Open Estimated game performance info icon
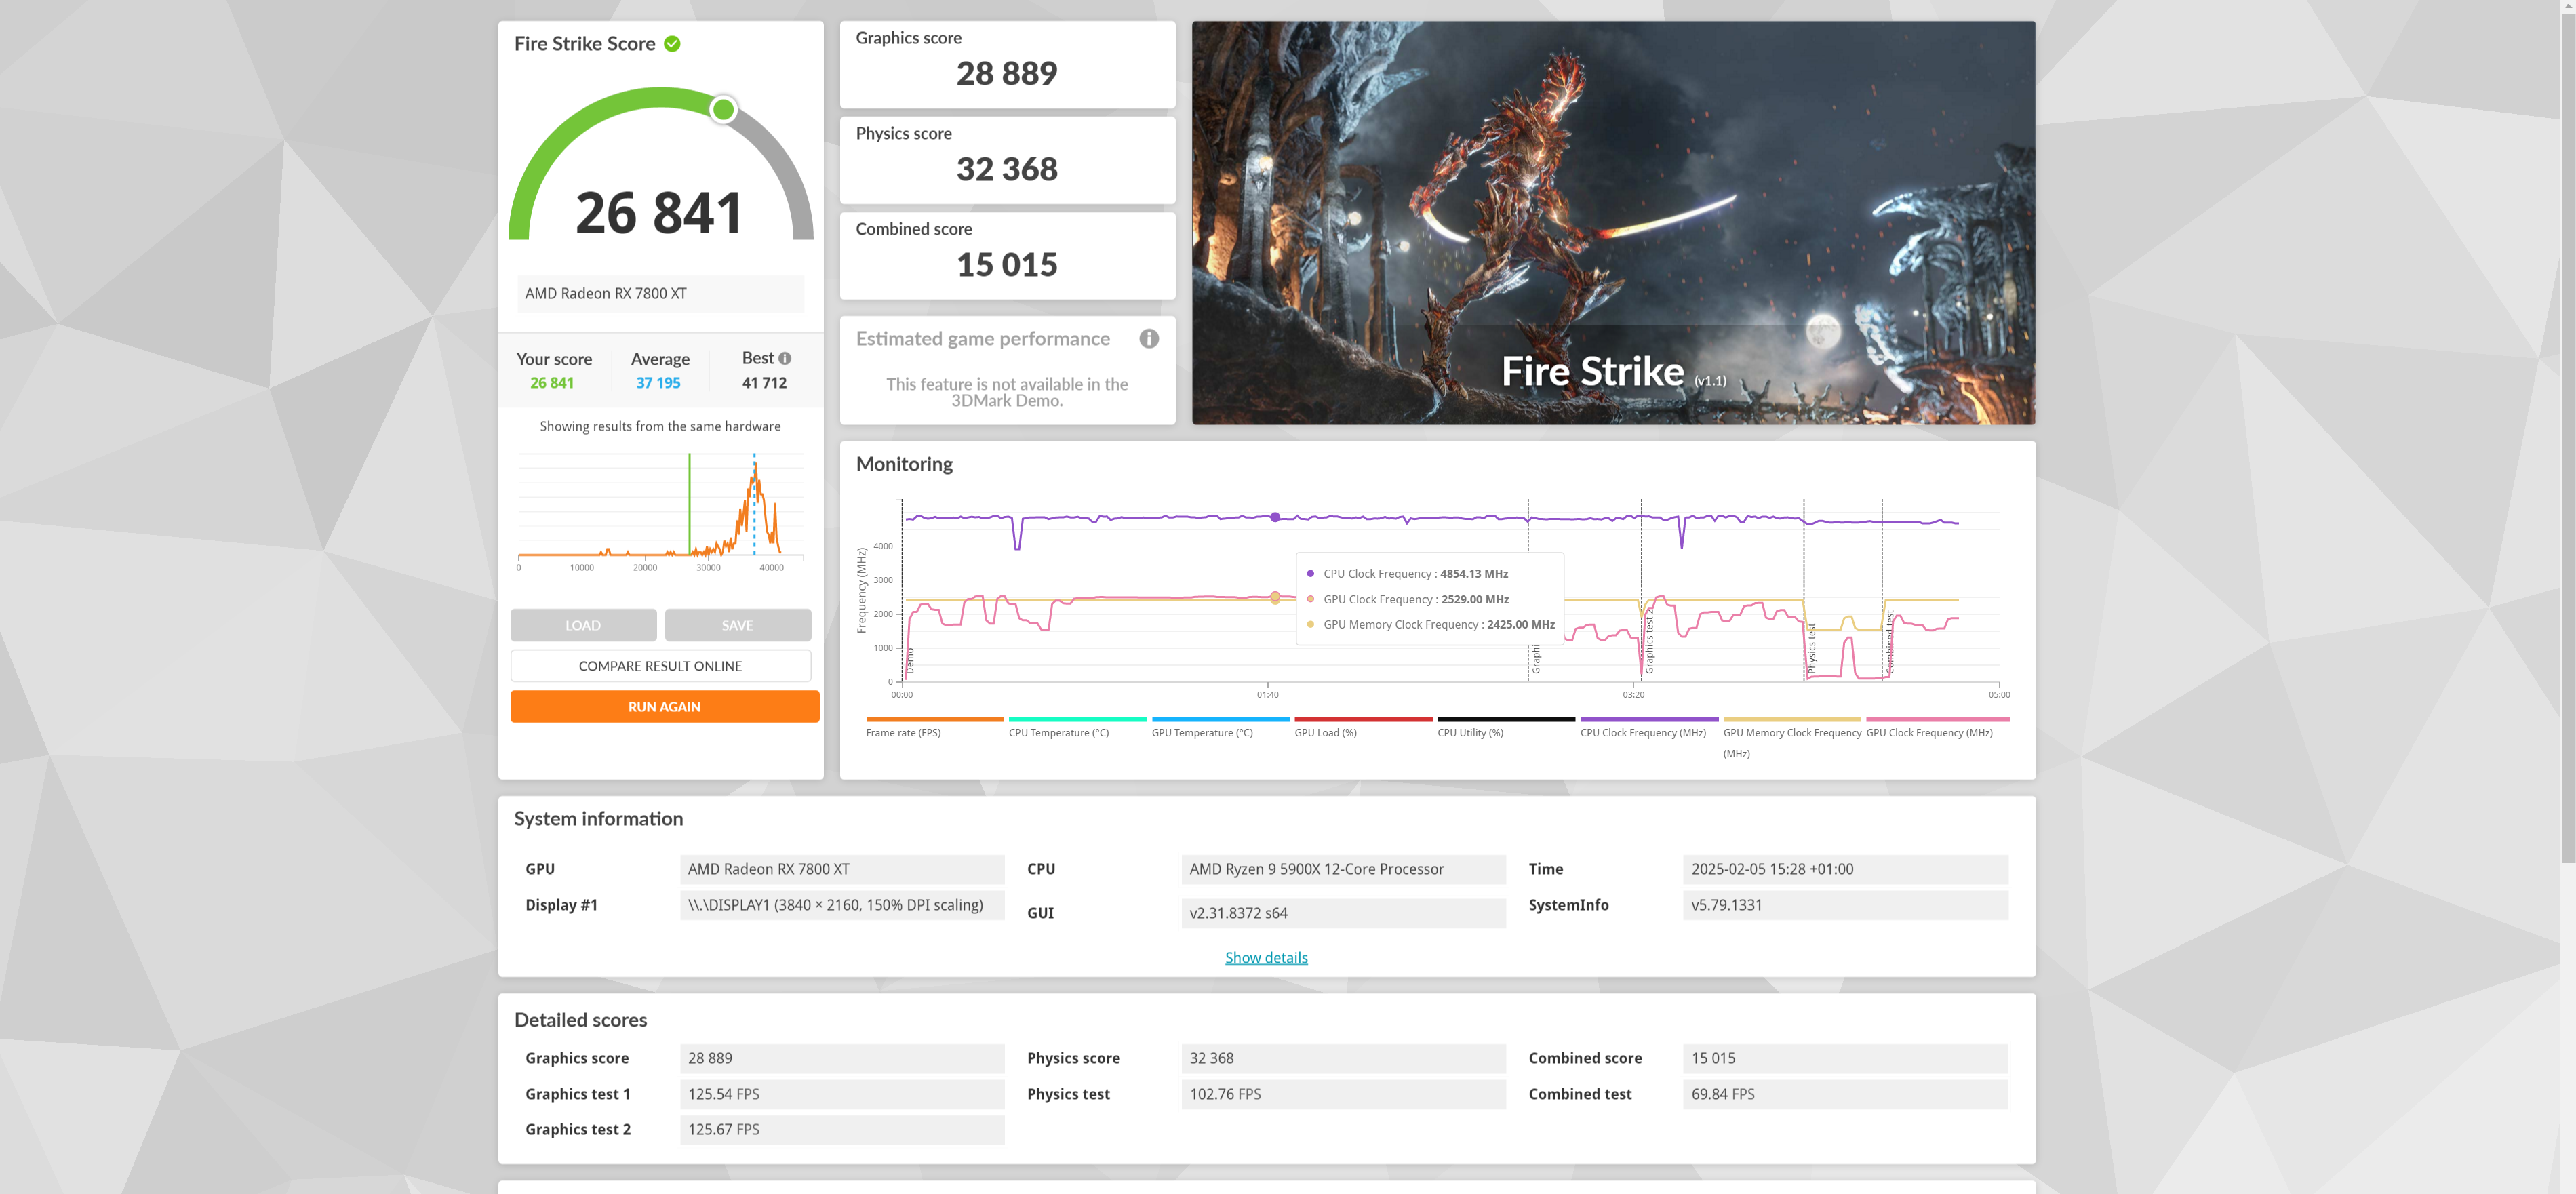Viewport: 2576px width, 1194px height. coord(1148,339)
